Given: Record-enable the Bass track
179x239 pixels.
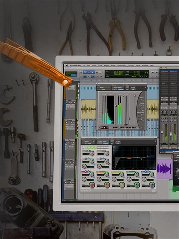Looking at the screenshot, I should [x=67, y=103].
